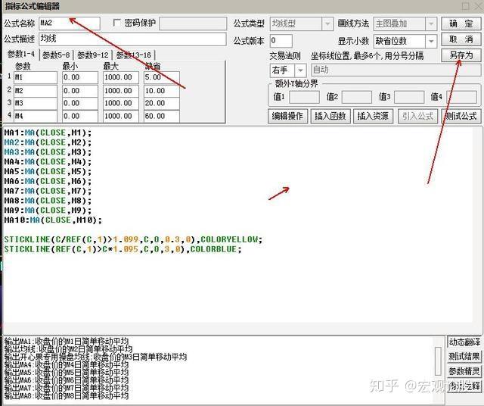Image resolution: width=484 pixels, height=406 pixels.
Task: Open the 显示小数 dropdown
Action: [431, 41]
